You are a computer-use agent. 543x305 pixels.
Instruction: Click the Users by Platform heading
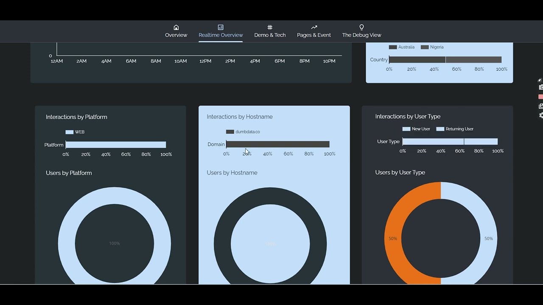tap(69, 173)
